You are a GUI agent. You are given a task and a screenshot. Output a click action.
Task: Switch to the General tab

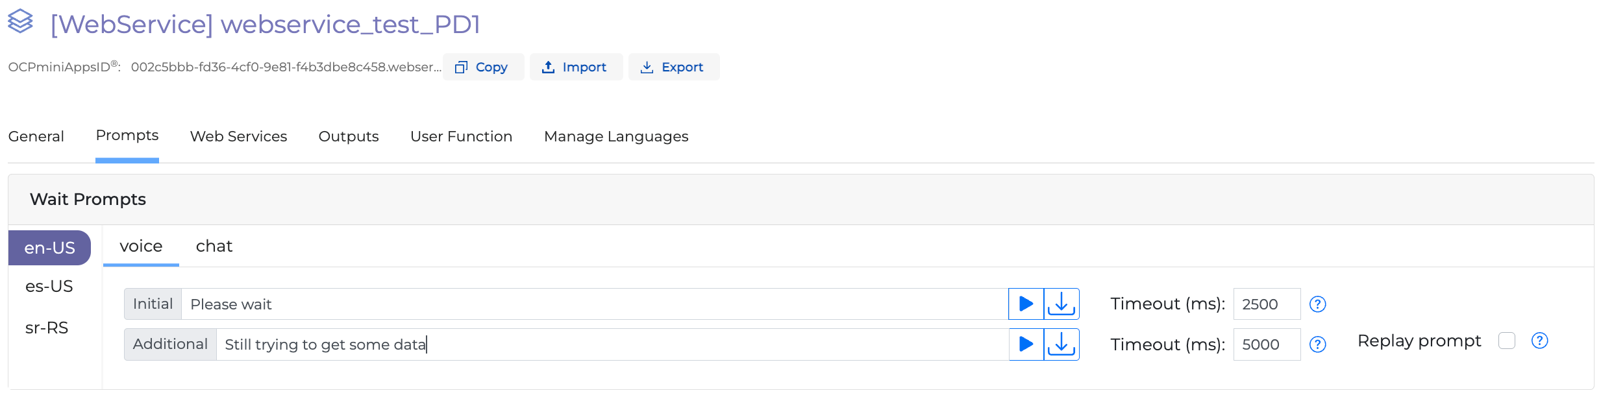(x=36, y=136)
